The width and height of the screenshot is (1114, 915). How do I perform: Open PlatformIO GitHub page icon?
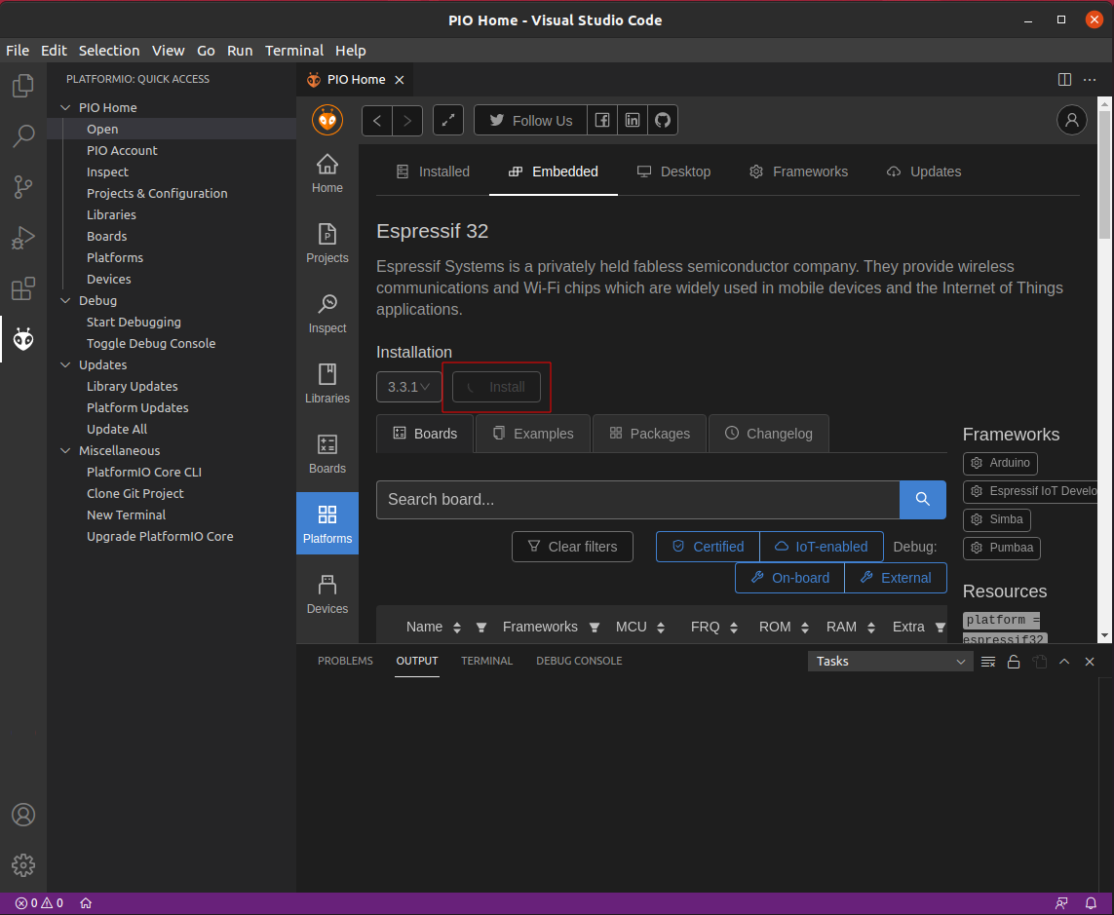pyautogui.click(x=663, y=120)
